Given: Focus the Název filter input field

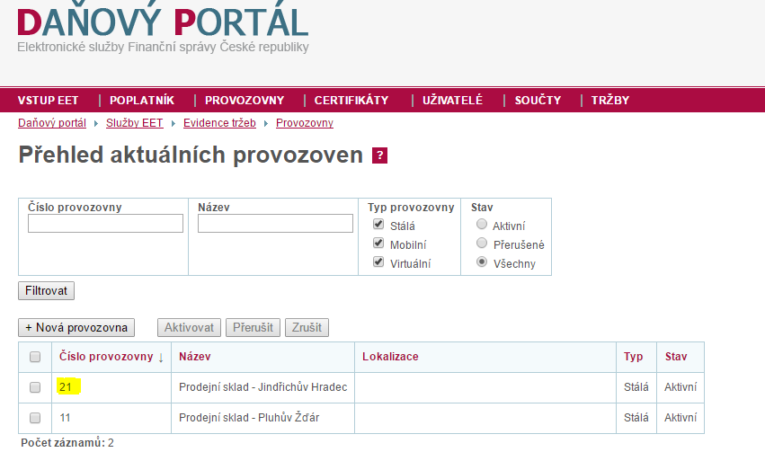Looking at the screenshot, I should (275, 224).
